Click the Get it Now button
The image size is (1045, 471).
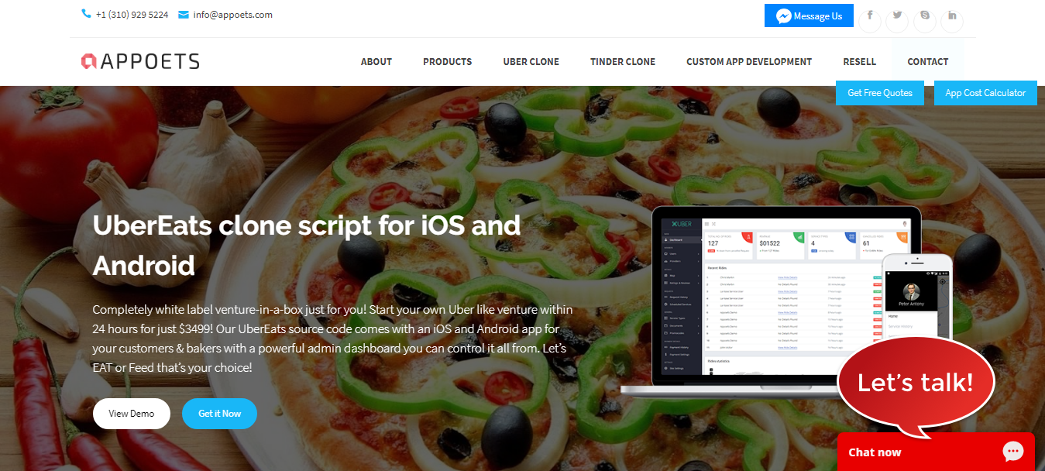coord(219,414)
